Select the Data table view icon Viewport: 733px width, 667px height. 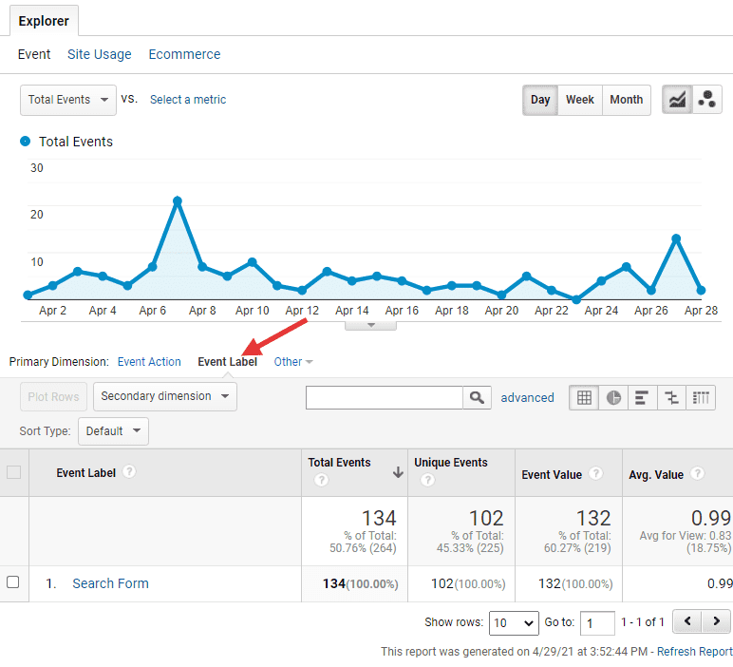(x=584, y=397)
